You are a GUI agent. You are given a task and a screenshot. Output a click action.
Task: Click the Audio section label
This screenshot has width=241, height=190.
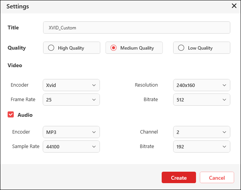(25, 115)
